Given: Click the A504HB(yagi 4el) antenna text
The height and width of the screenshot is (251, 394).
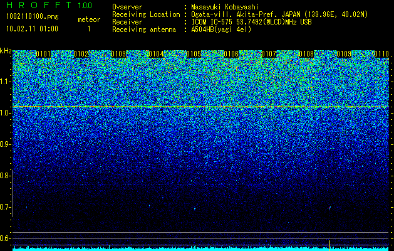Looking at the screenshot, I should coord(221,29).
